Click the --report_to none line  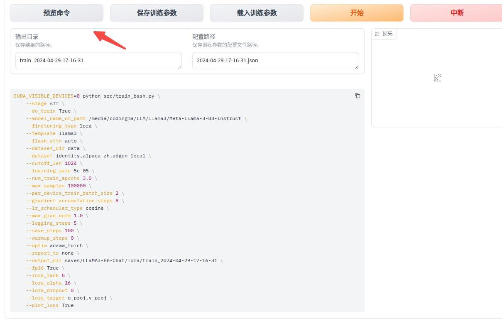click(53, 253)
